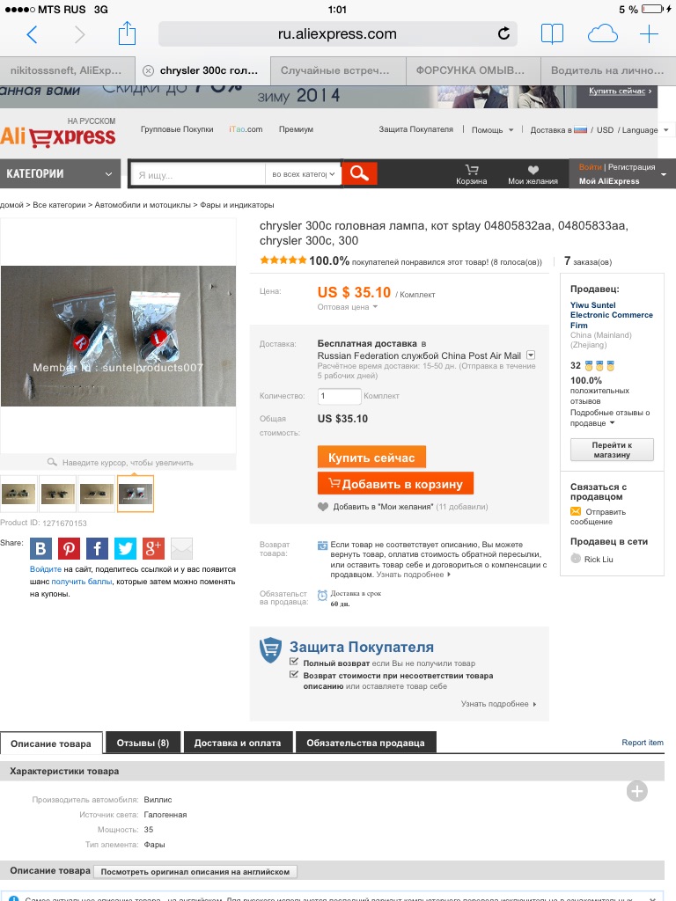676x901 pixels.
Task: Share the product on Pinterest
Action: [69, 549]
